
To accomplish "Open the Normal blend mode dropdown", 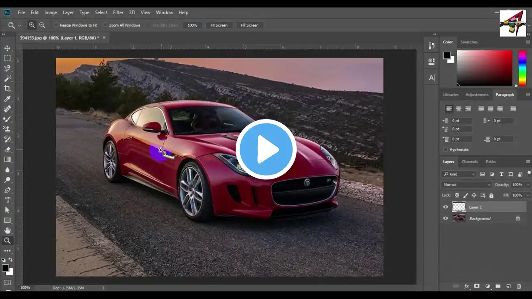I will [x=466, y=185].
